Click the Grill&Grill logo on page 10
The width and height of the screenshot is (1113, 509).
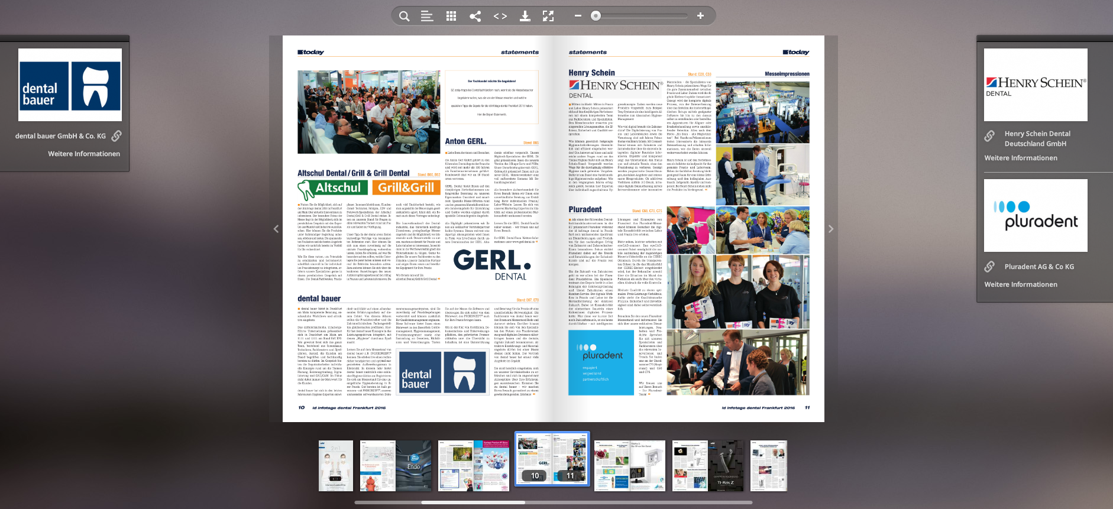406,187
